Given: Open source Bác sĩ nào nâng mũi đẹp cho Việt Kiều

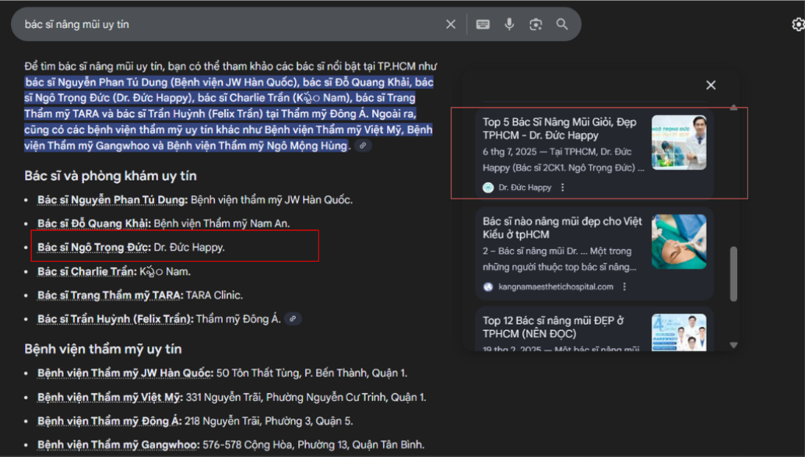Looking at the screenshot, I should pos(563,228).
